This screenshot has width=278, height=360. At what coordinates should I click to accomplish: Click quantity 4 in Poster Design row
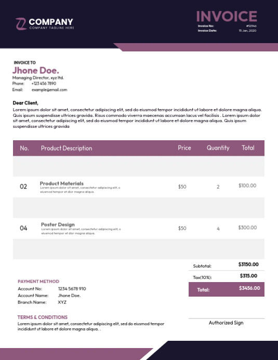[218, 229]
